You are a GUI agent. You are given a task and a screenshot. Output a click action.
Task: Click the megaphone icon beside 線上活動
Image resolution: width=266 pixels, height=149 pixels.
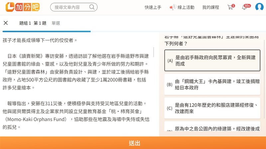pos(173,7)
